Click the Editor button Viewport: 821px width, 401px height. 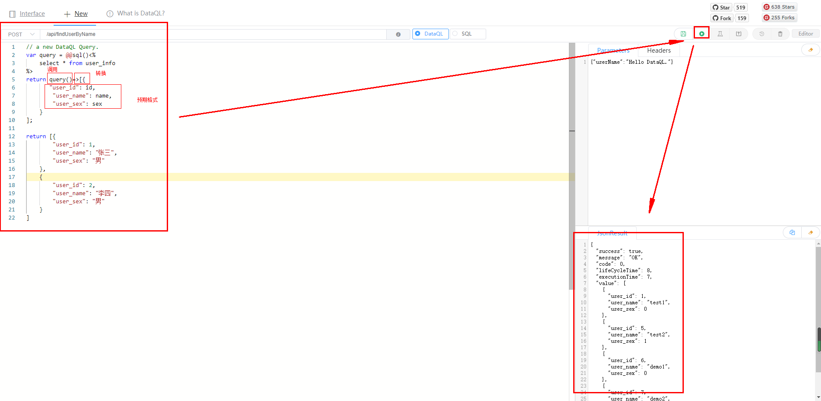coord(806,34)
